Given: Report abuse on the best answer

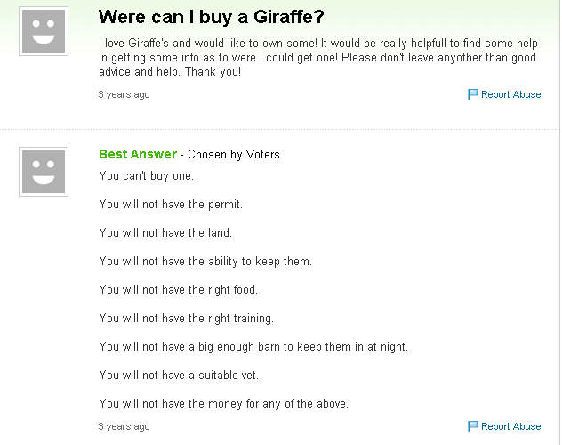Looking at the screenshot, I should coord(510,426).
